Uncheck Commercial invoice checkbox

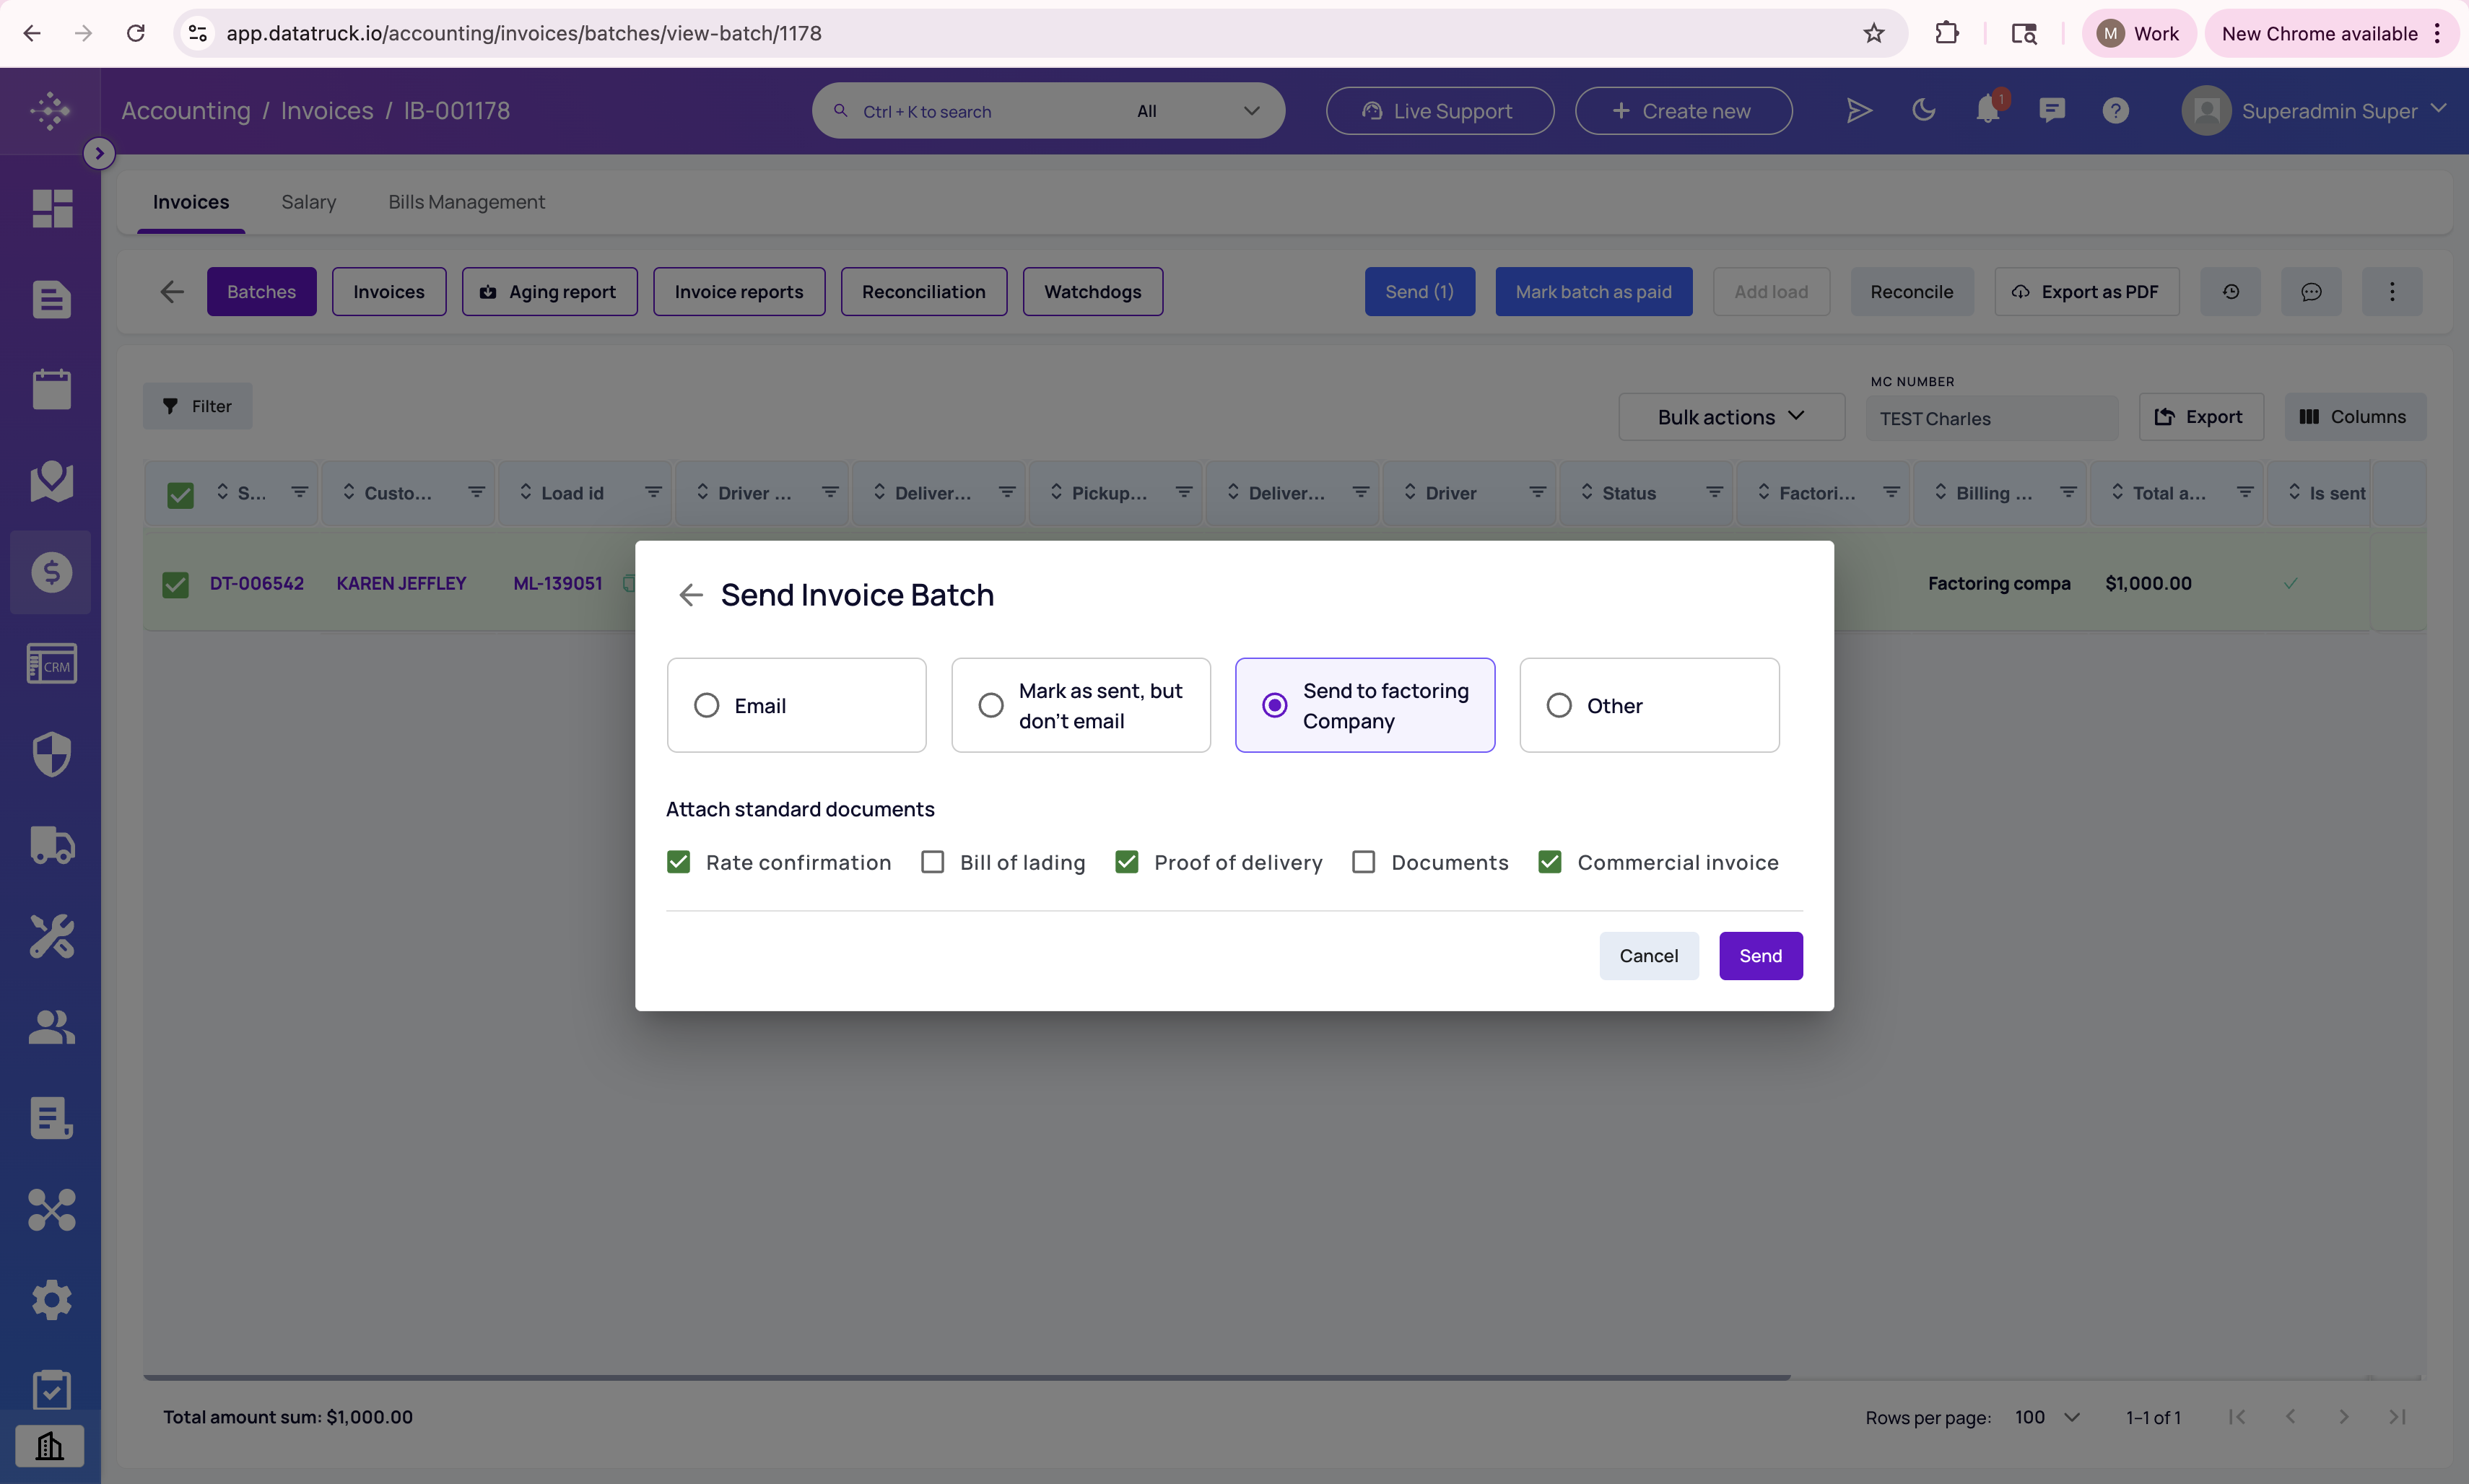(x=1550, y=862)
